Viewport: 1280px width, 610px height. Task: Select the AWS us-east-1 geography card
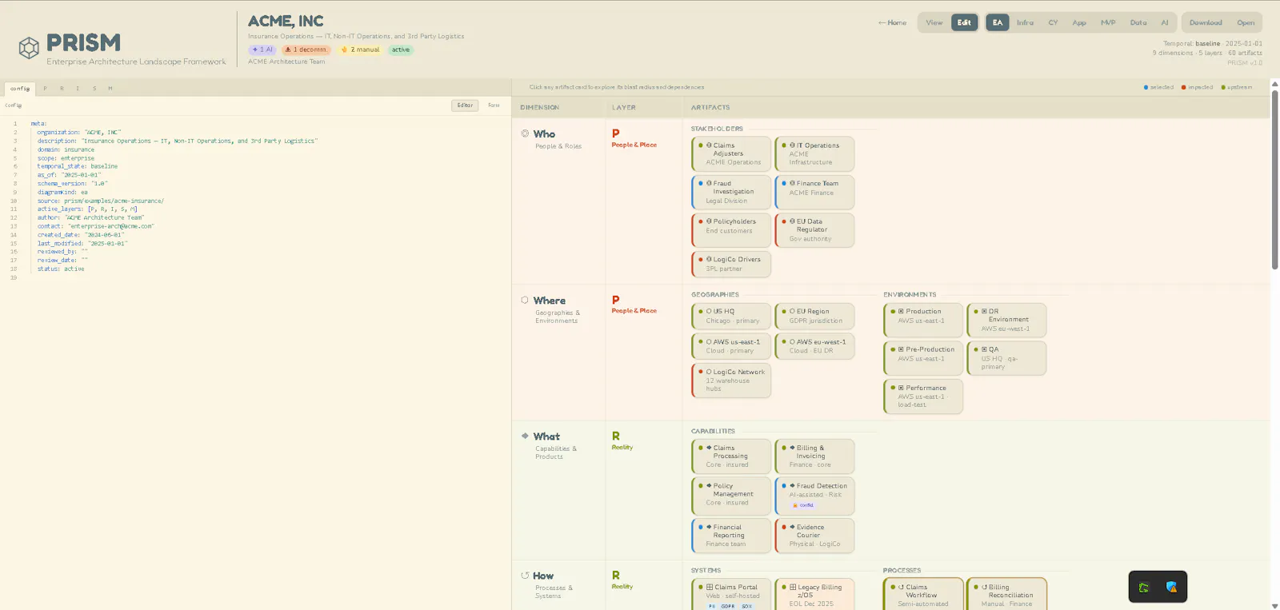pos(731,346)
